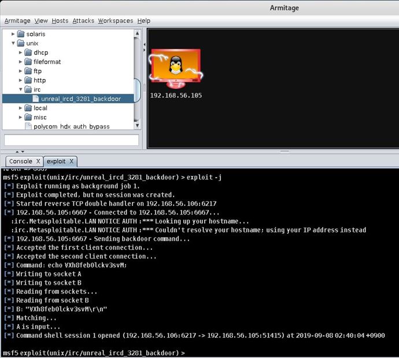This screenshot has height=358, width=399.
Task: Click the module search input field
Action: (x=72, y=140)
